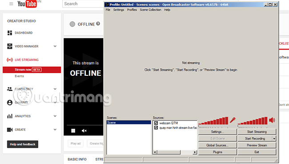289x164 pixels.
Task: Adjust the microphone volume meter
Action: (x=213, y=121)
